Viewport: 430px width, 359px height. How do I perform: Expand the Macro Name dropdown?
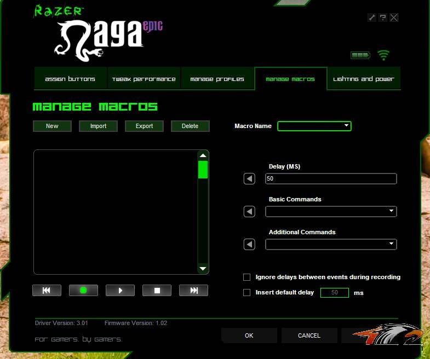pyautogui.click(x=314, y=126)
